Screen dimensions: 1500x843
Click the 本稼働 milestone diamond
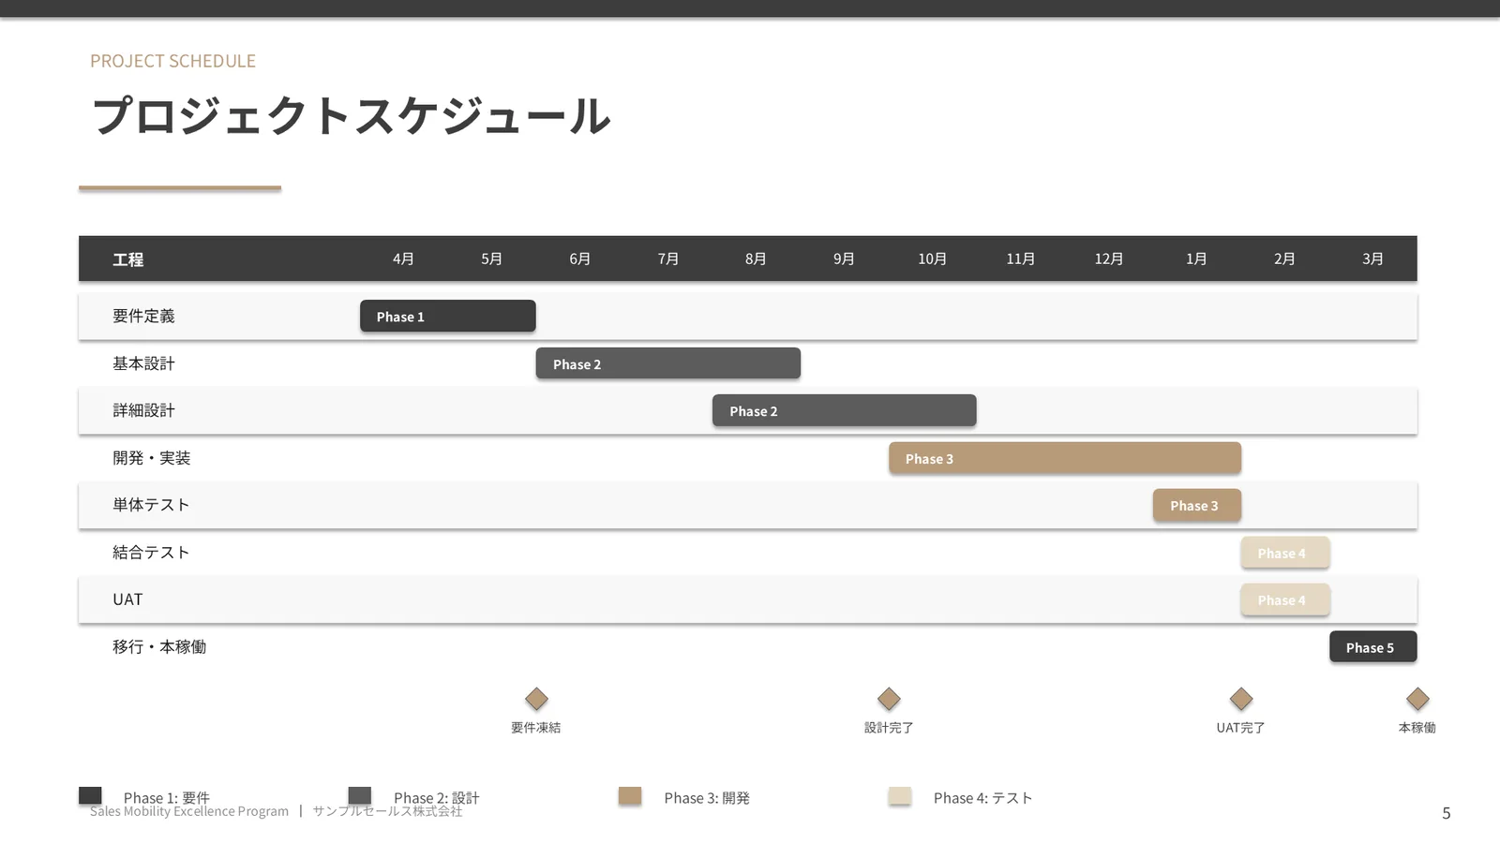tap(1417, 699)
